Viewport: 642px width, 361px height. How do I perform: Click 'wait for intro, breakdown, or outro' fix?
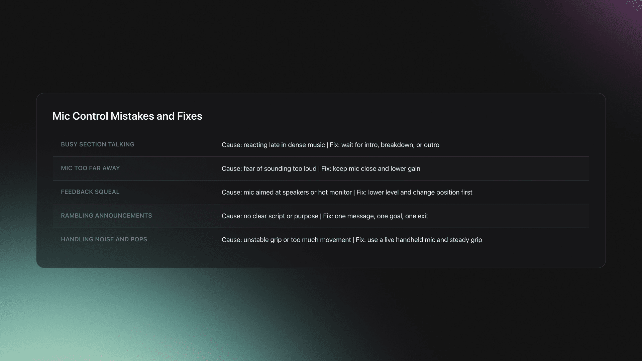tap(390, 145)
